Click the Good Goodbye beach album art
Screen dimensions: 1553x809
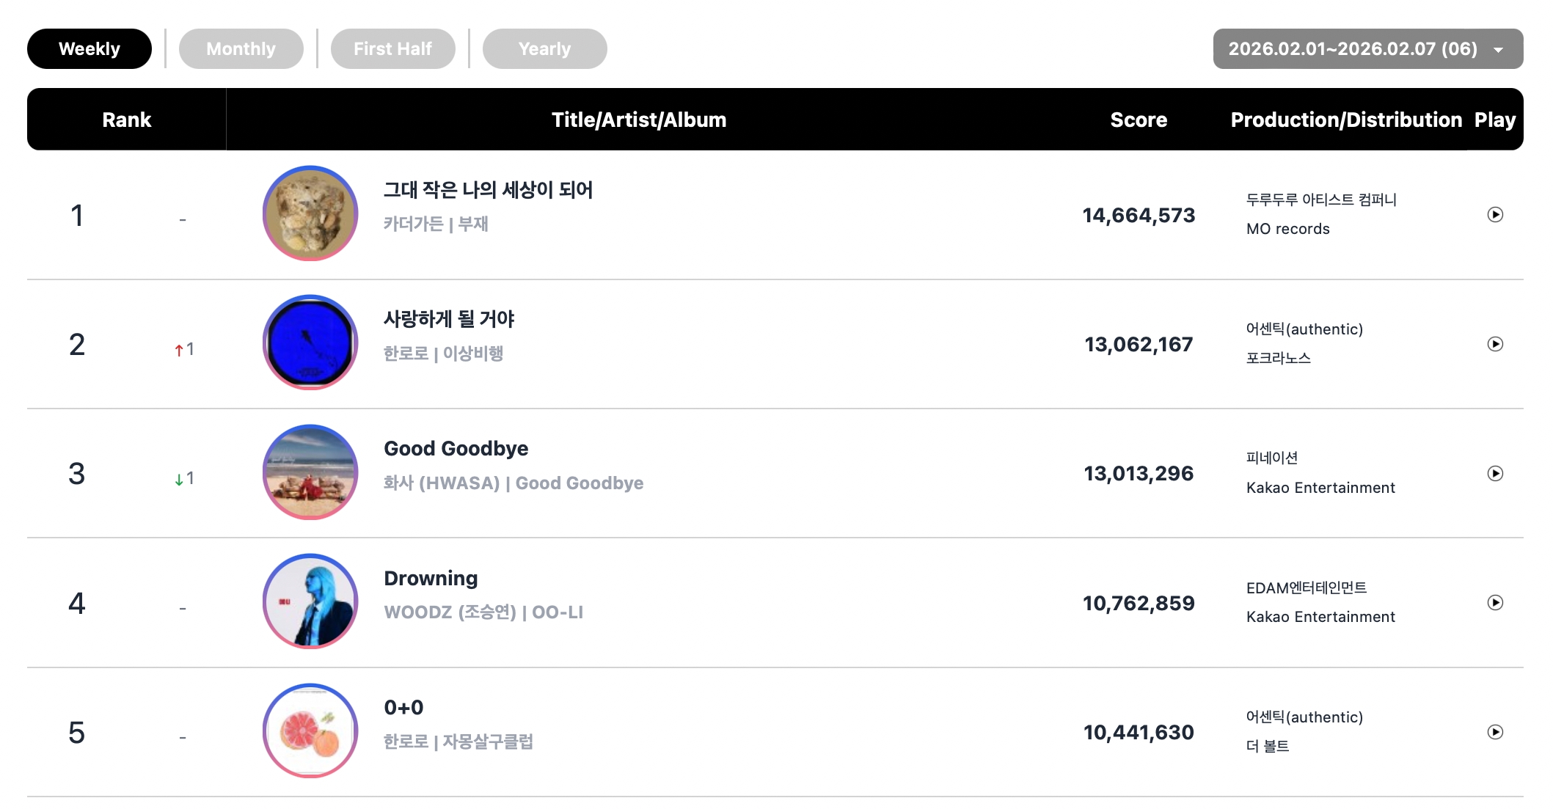(x=310, y=472)
